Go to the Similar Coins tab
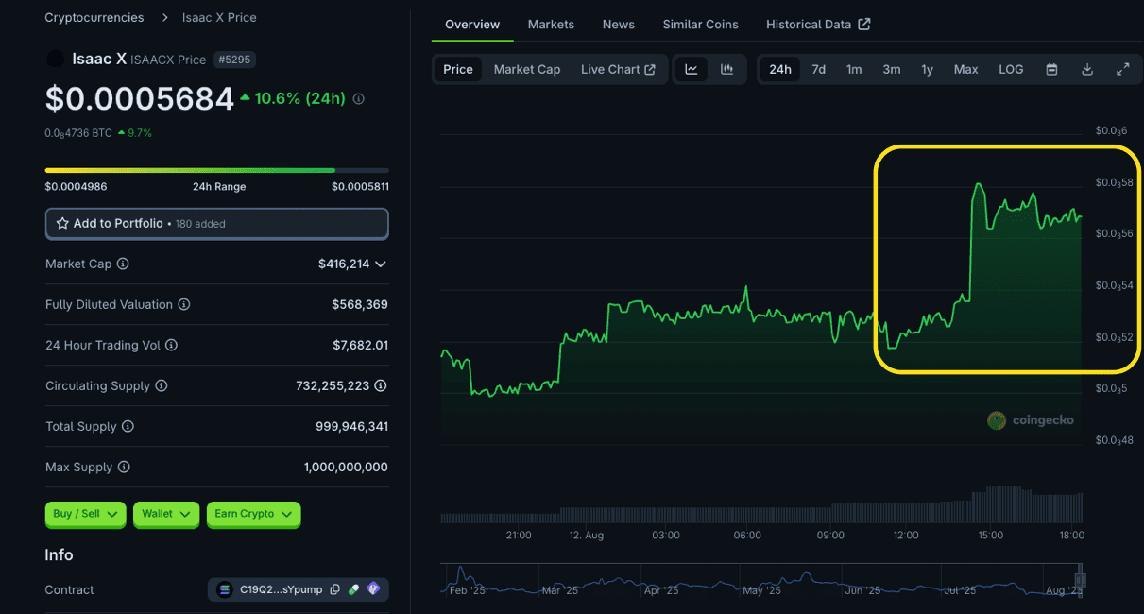The image size is (1144, 614). [700, 24]
